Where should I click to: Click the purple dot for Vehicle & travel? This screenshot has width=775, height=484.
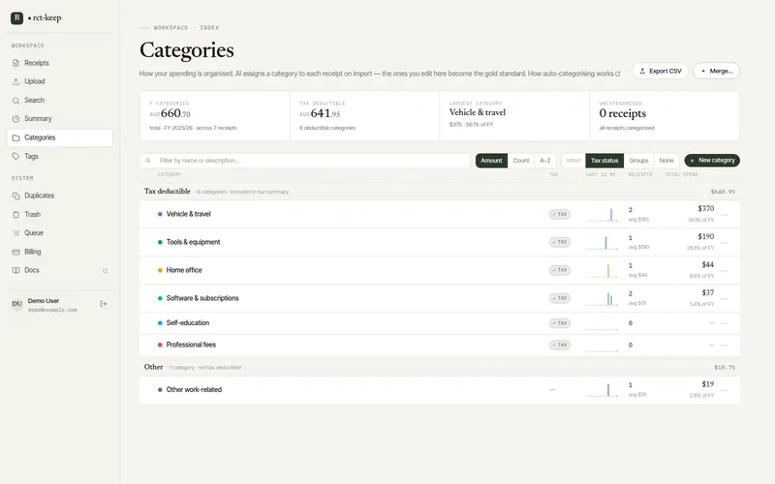coord(160,214)
